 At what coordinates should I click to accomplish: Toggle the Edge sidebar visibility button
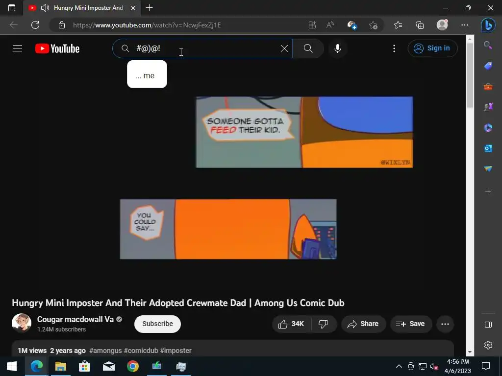click(488, 325)
